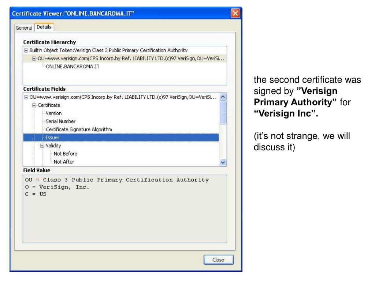Image resolution: width=375 pixels, height=281 pixels.
Task: Select the Not Before field
Action: (66, 154)
